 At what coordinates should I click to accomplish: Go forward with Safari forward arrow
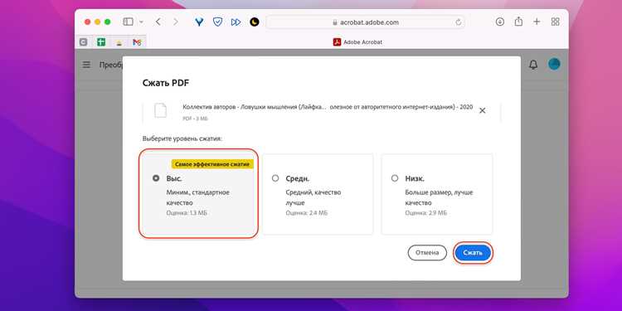coord(176,22)
